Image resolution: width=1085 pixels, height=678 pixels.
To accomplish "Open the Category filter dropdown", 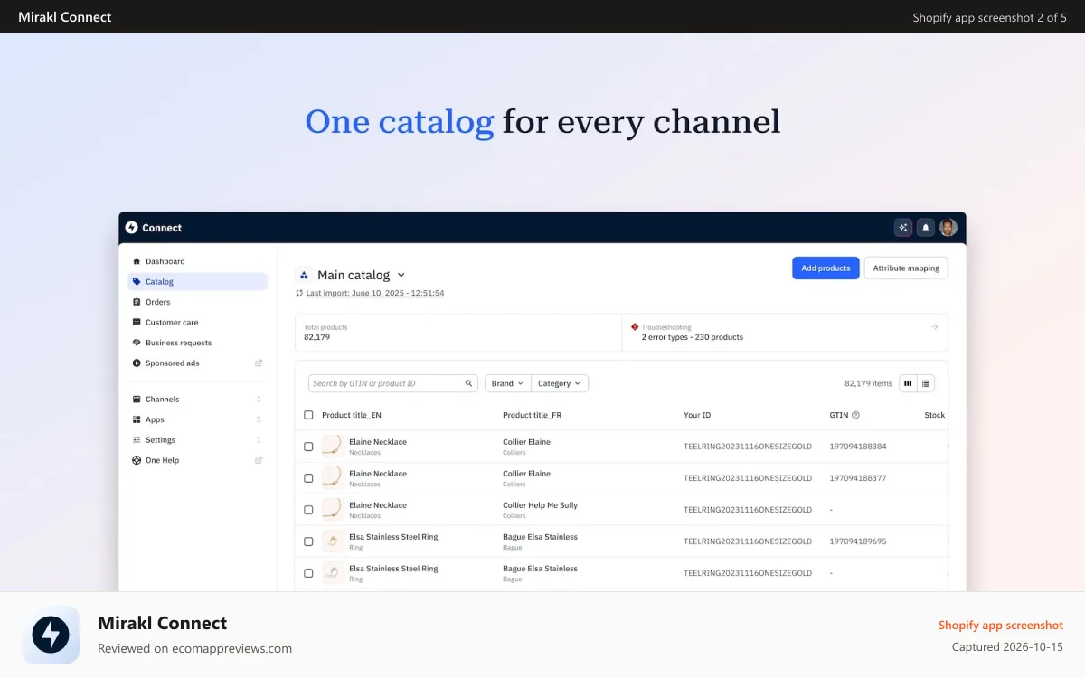I will click(x=560, y=383).
